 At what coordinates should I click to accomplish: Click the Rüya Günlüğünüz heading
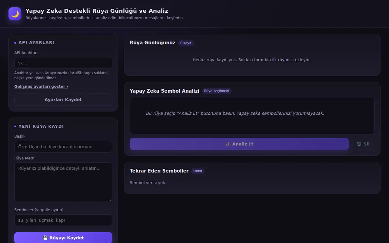[x=152, y=43]
